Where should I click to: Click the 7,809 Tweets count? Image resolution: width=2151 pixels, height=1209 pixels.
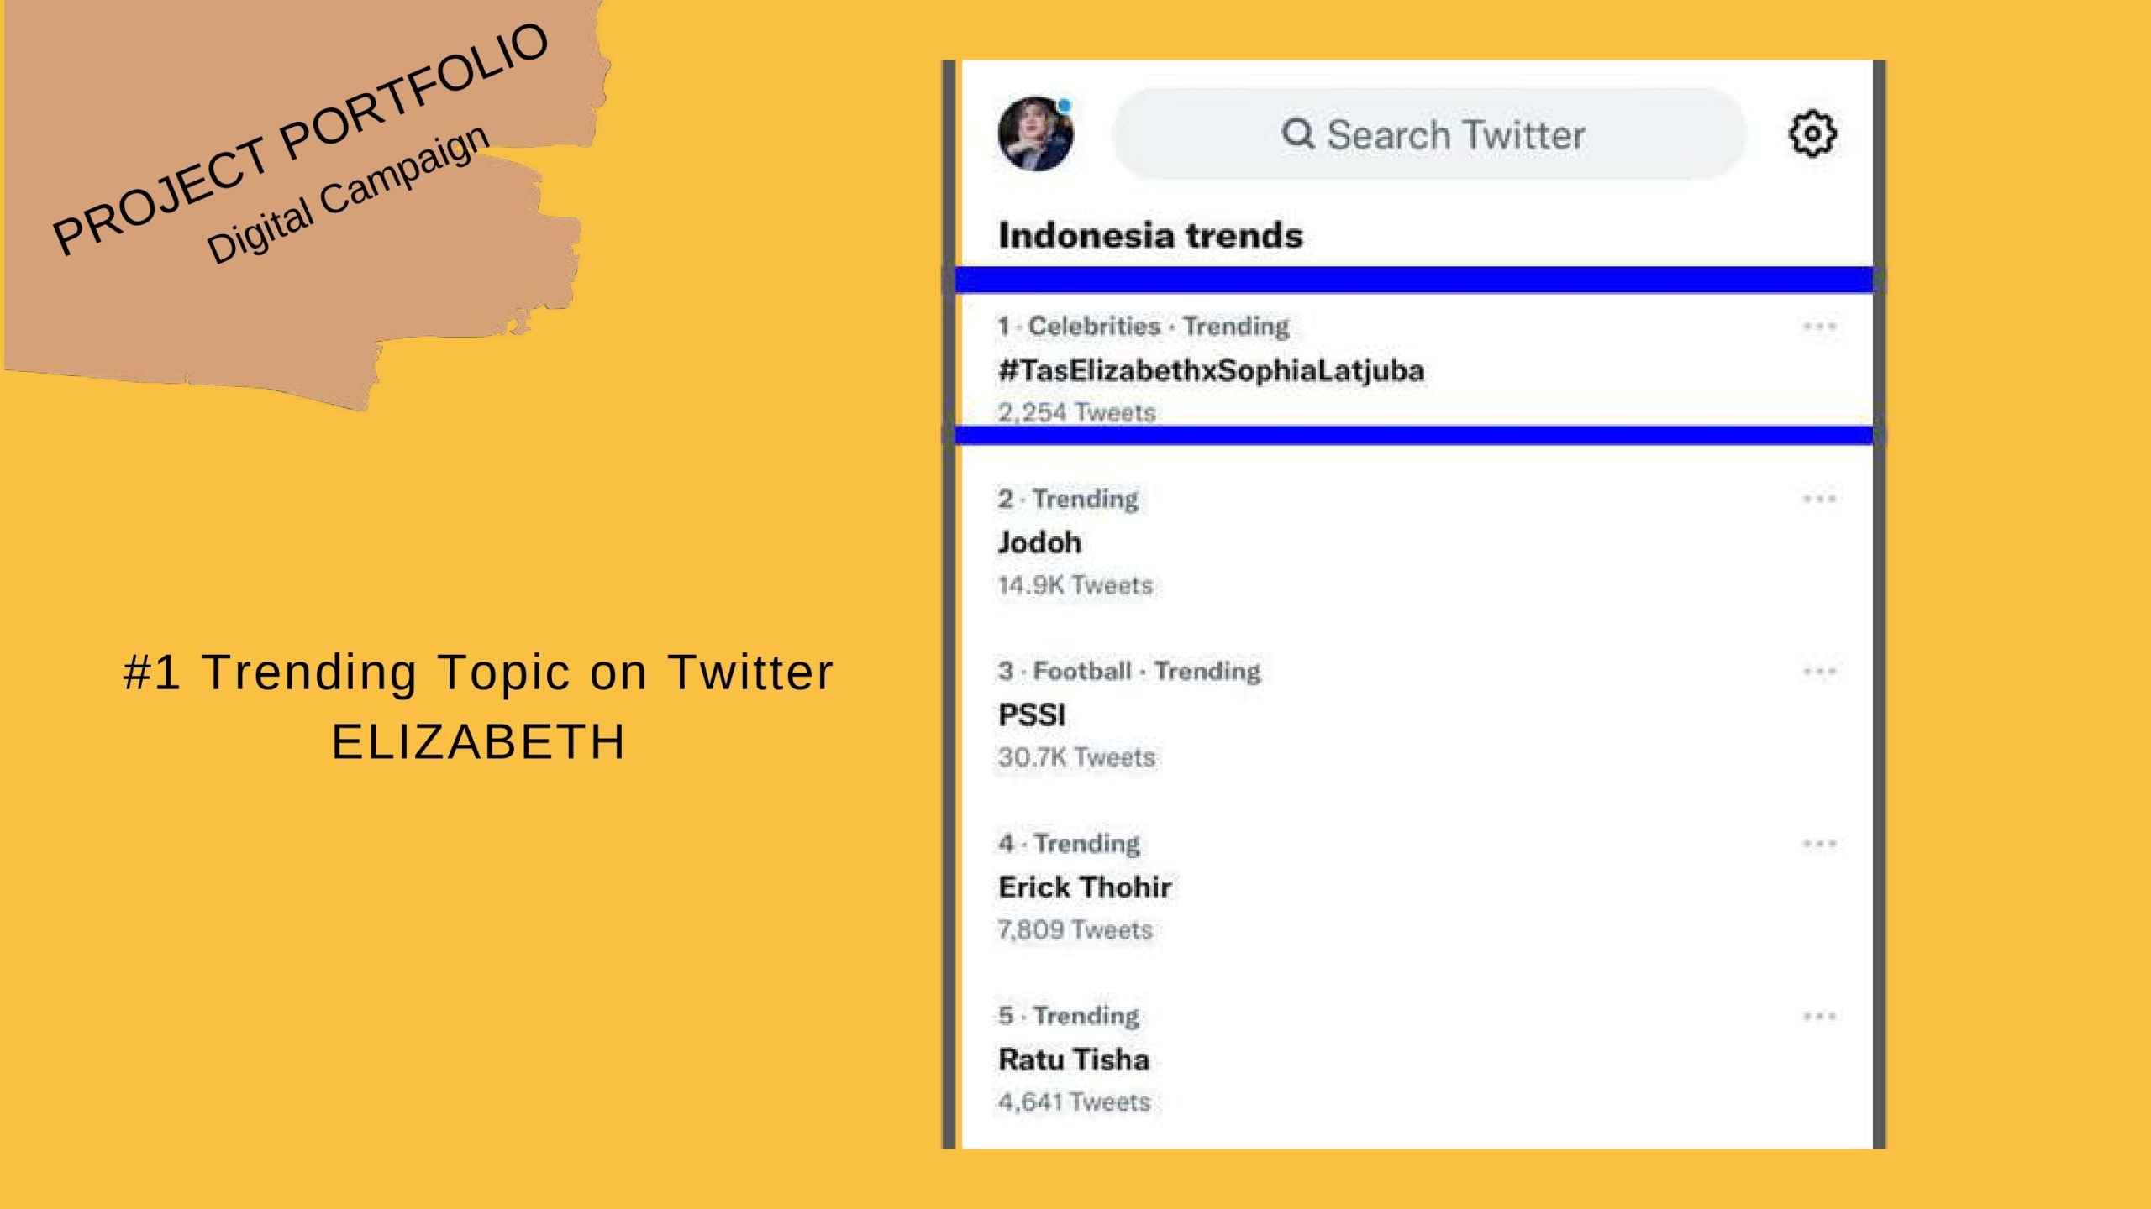1075,930
